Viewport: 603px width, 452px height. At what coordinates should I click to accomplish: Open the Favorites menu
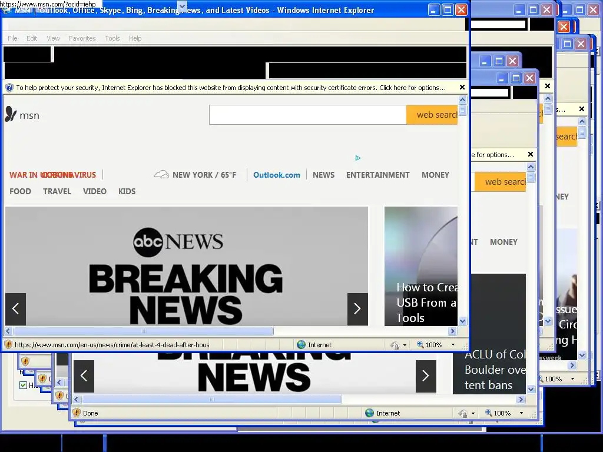(82, 38)
